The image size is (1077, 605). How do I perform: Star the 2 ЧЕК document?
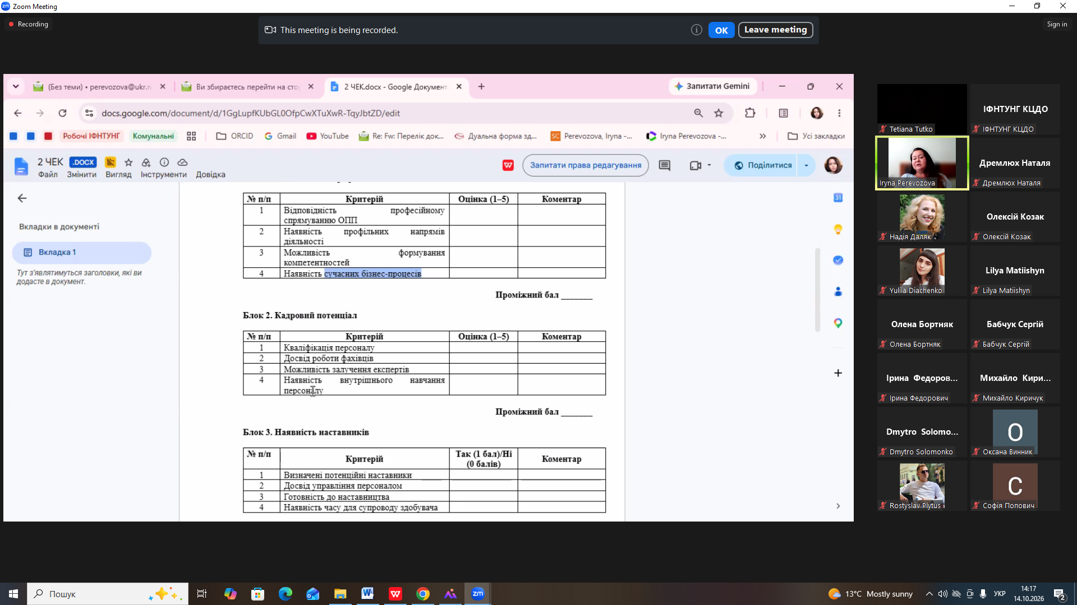pos(128,162)
